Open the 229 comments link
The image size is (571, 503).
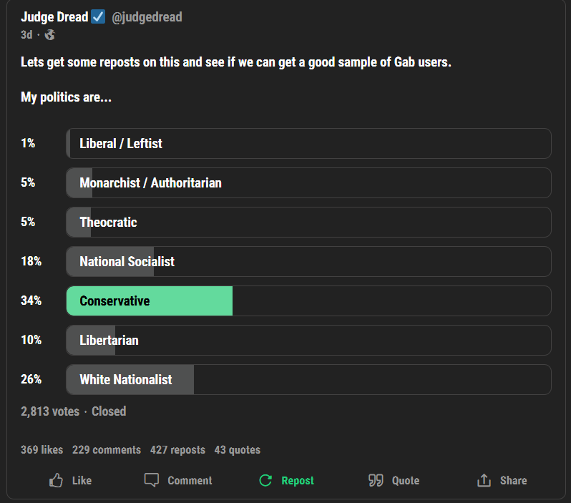[107, 450]
